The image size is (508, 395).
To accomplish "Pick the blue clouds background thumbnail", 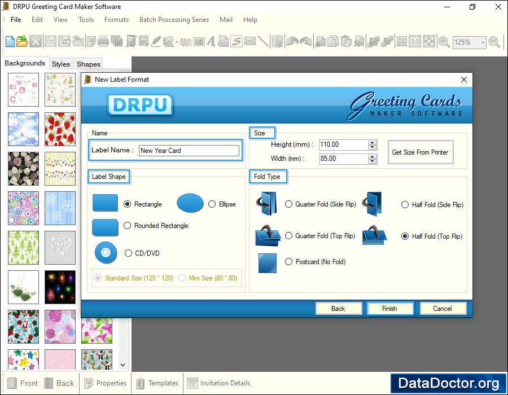I will point(23,129).
